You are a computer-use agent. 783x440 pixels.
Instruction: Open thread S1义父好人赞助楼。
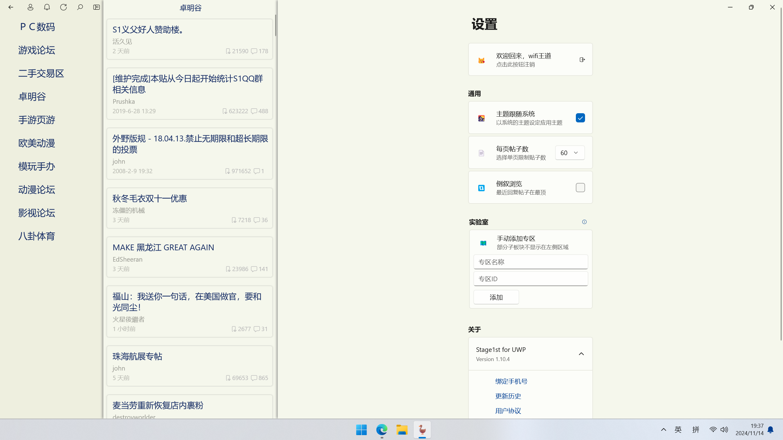tap(189, 39)
